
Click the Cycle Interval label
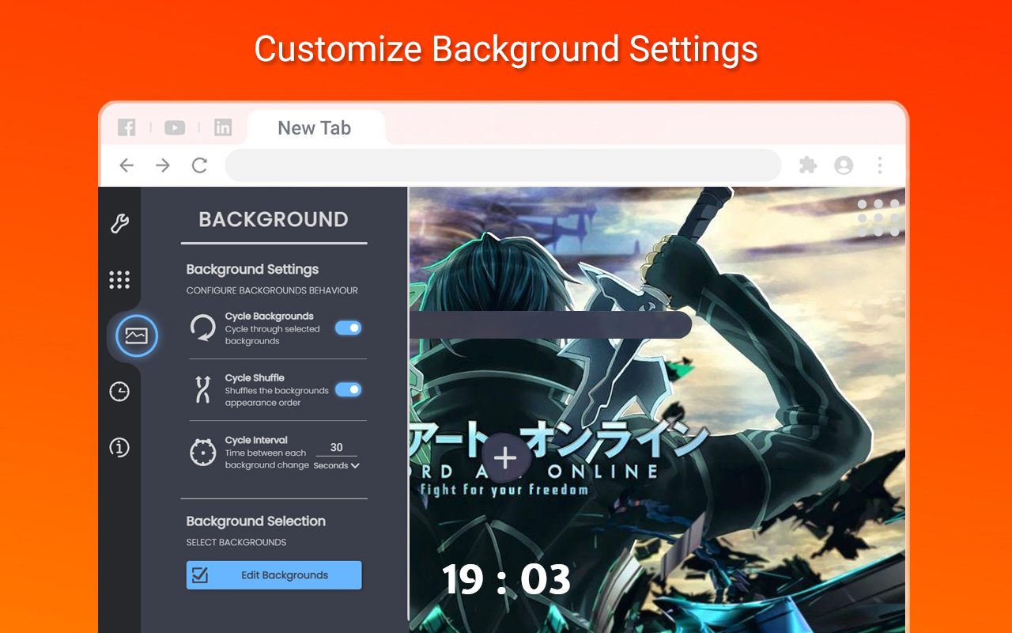(256, 440)
